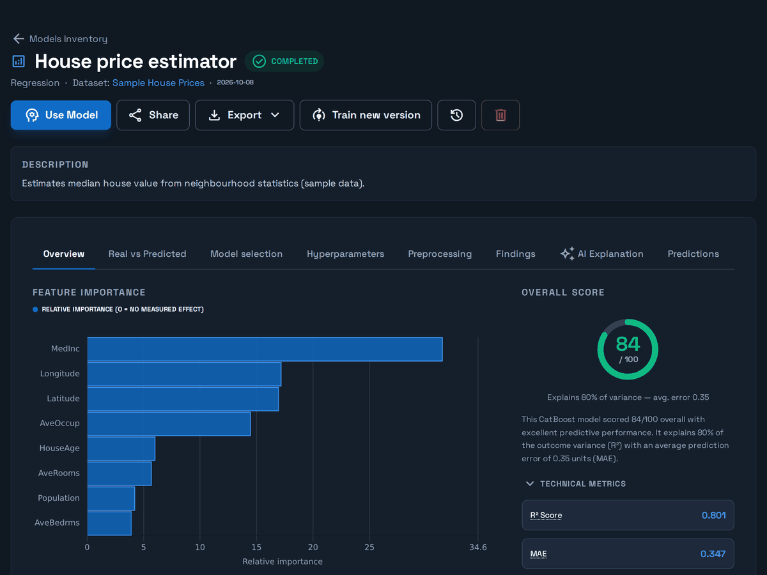This screenshot has width=767, height=575.
Task: Click the AveBedrms importance bar
Action: click(x=109, y=523)
